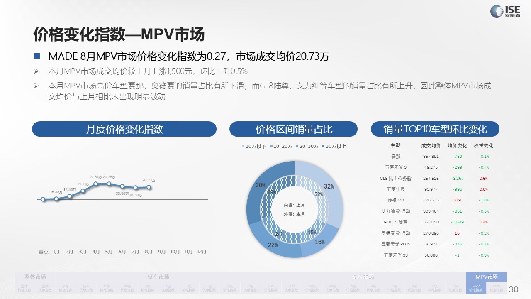Select the 传祺M8 table row name
This screenshot has width=531, height=299.
(396, 200)
